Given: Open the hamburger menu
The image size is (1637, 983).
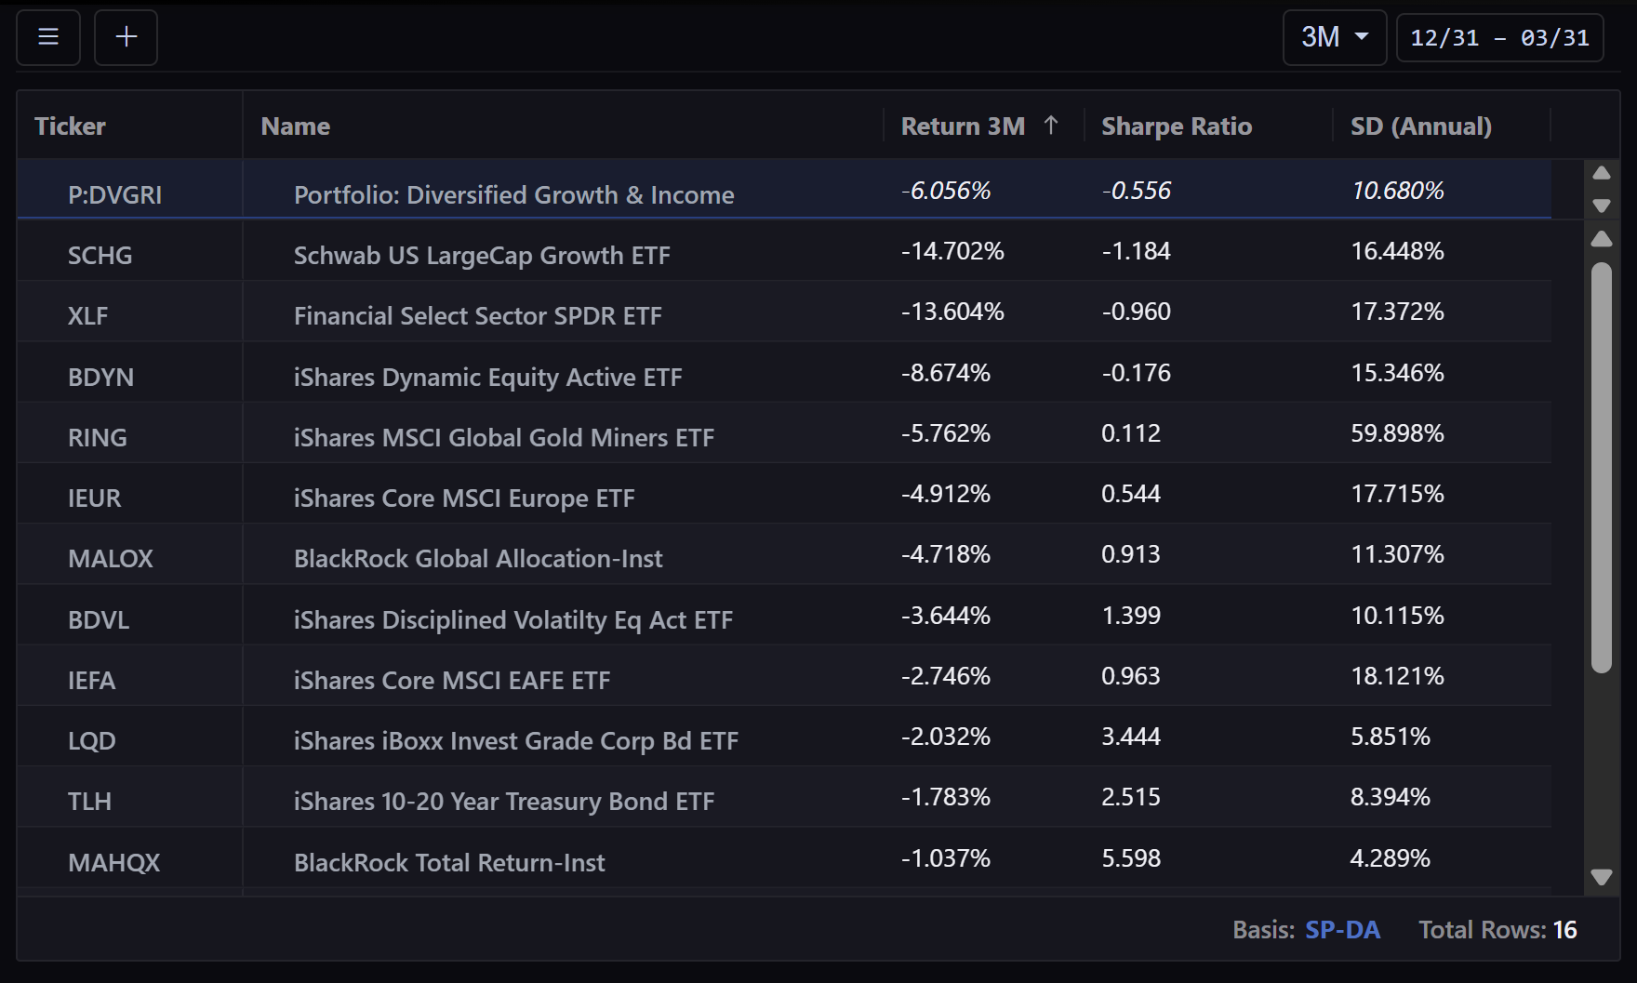Looking at the screenshot, I should [x=48, y=37].
